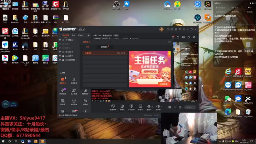This screenshot has width=256, height=144.
Task: Open Cortana search circle on taskbar
Action: tap(10, 141)
